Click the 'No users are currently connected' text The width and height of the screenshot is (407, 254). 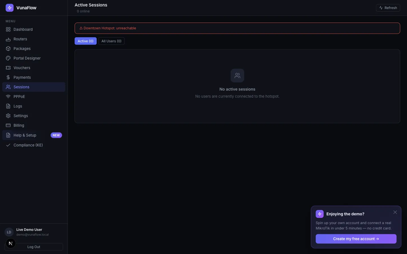pos(237,96)
